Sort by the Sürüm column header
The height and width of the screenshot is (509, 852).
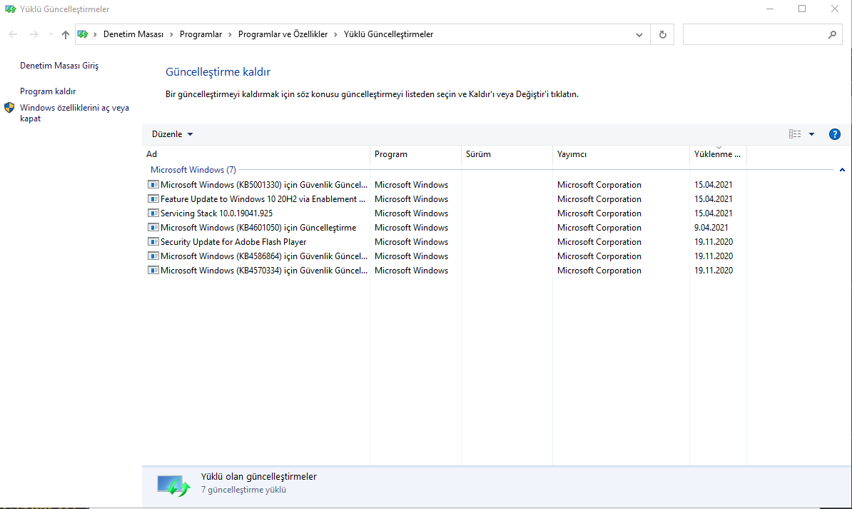click(507, 154)
